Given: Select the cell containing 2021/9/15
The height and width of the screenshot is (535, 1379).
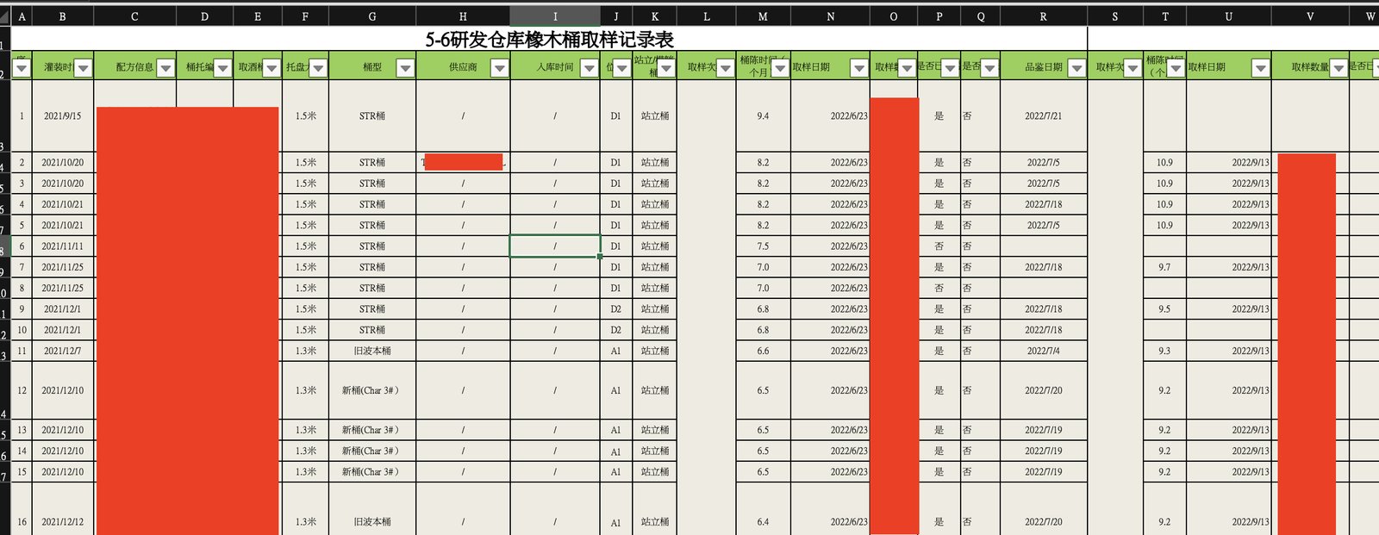Looking at the screenshot, I should (x=62, y=116).
